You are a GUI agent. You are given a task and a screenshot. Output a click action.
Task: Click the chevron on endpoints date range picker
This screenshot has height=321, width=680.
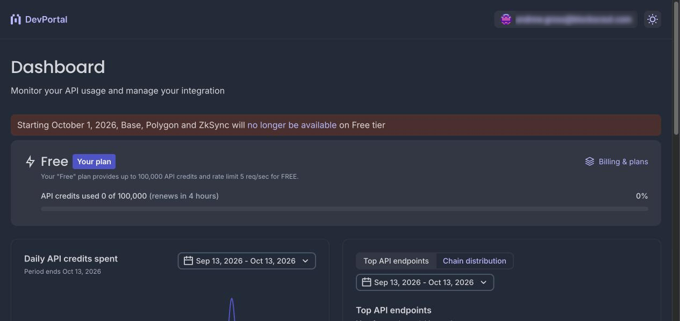tap(483, 282)
